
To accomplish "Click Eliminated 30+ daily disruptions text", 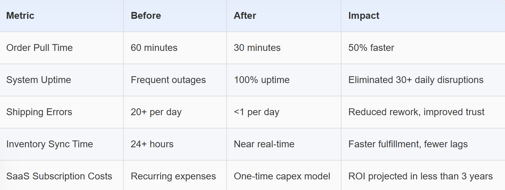I will [x=416, y=80].
